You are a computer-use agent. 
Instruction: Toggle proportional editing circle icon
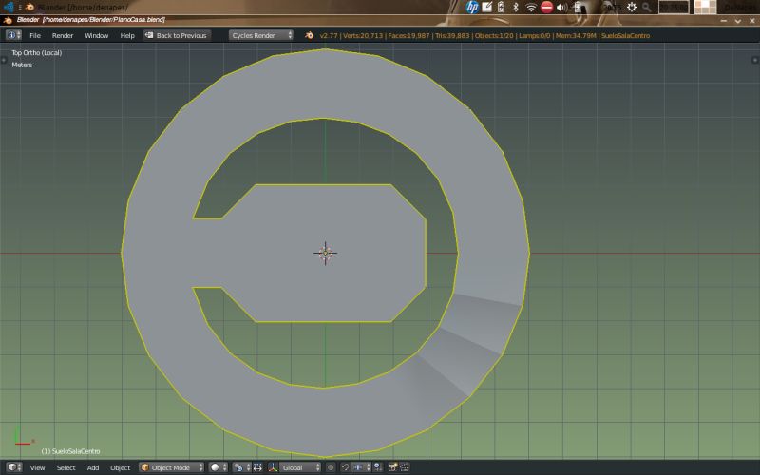coord(331,467)
